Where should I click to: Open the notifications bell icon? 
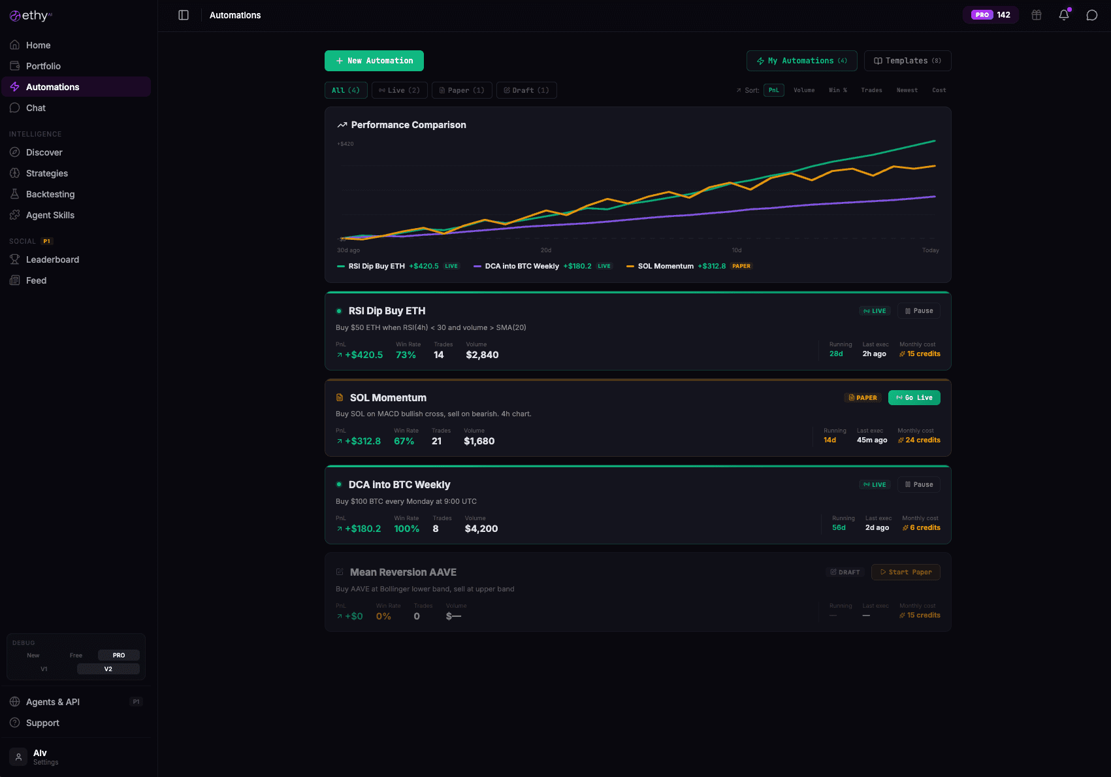click(1064, 14)
